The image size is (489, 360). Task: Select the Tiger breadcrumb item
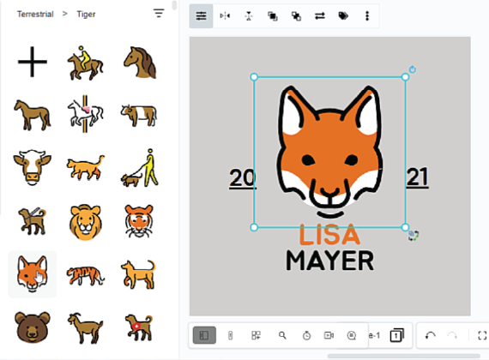[86, 14]
